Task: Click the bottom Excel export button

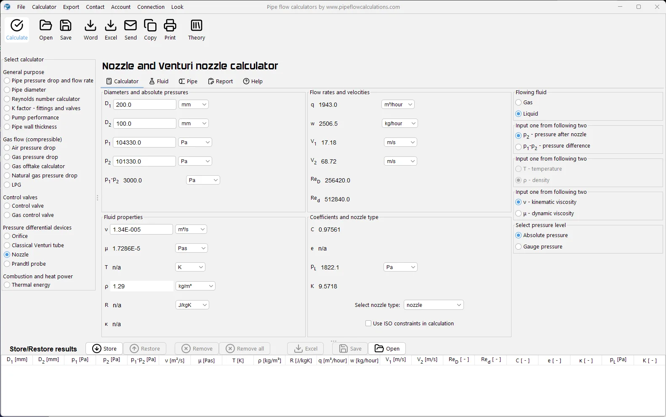Action: 306,348
